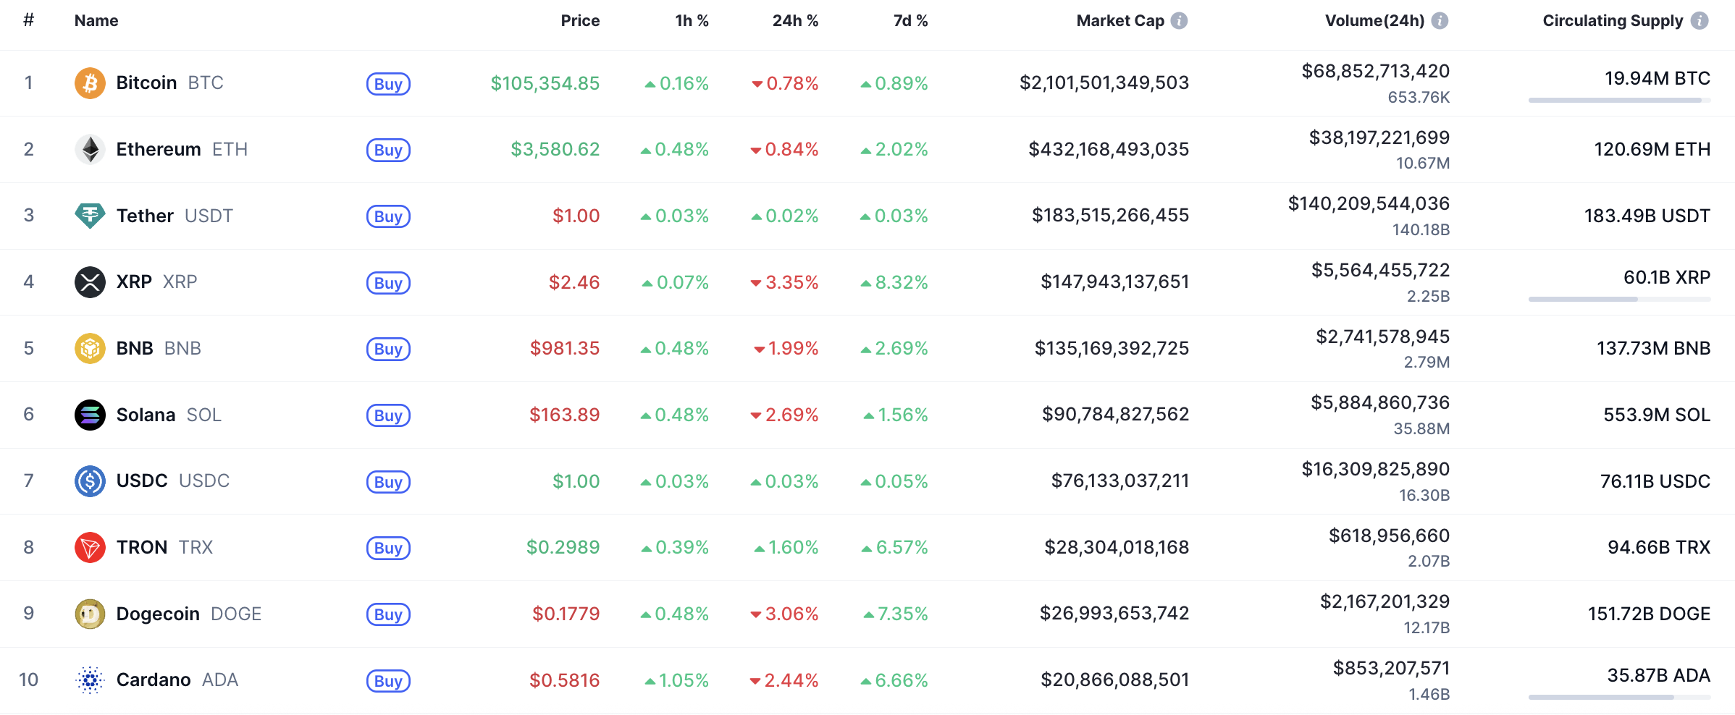
Task: Click the Cardano coin logo
Action: coord(90,680)
